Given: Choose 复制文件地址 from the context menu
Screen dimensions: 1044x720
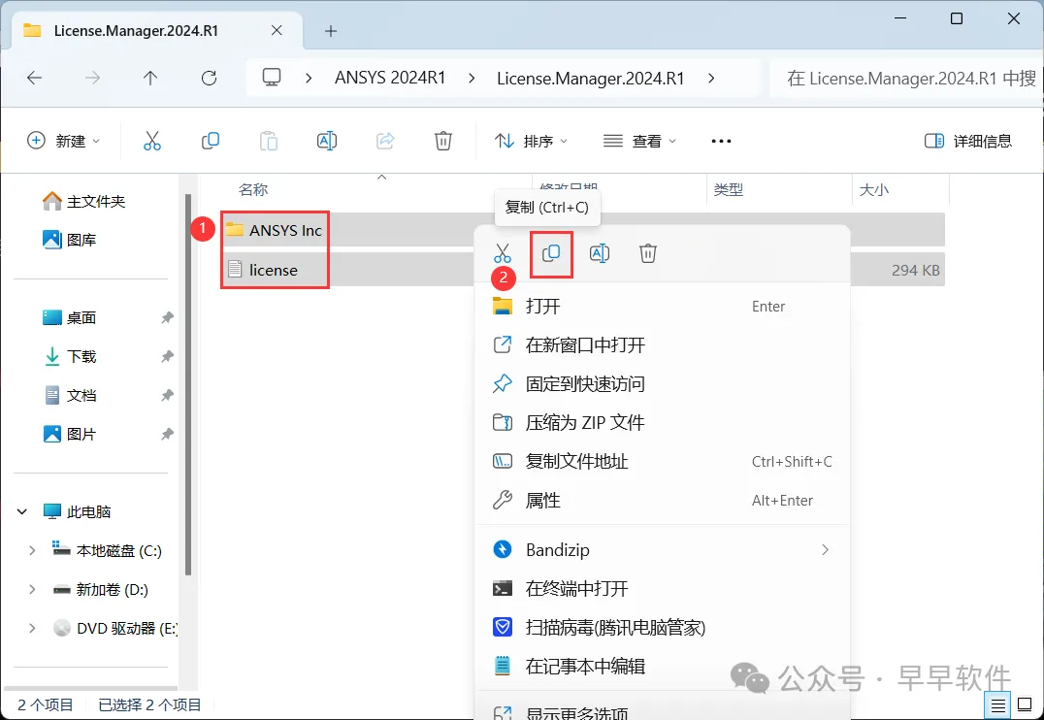Looking at the screenshot, I should click(663, 462).
